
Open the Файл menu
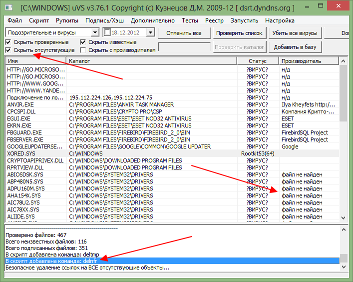coord(14,20)
